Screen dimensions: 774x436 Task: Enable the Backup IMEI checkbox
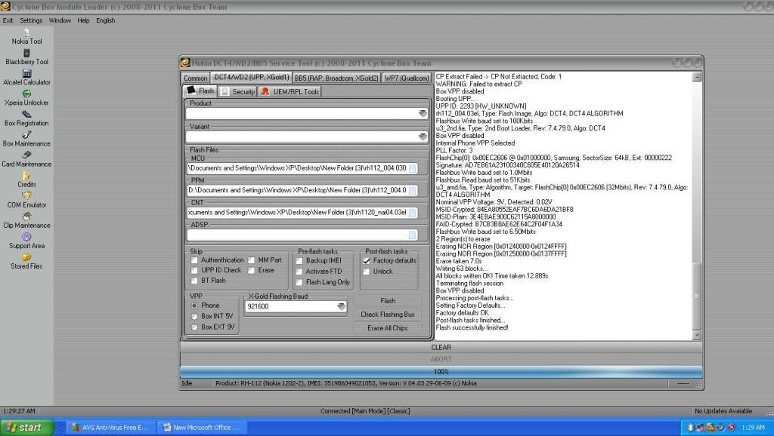pyautogui.click(x=300, y=260)
